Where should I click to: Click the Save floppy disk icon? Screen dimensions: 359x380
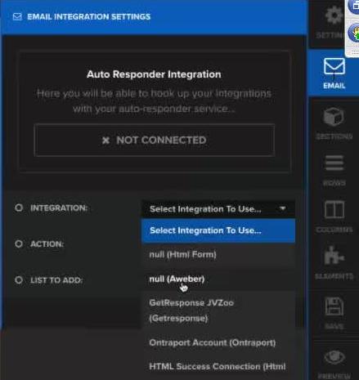tap(334, 306)
